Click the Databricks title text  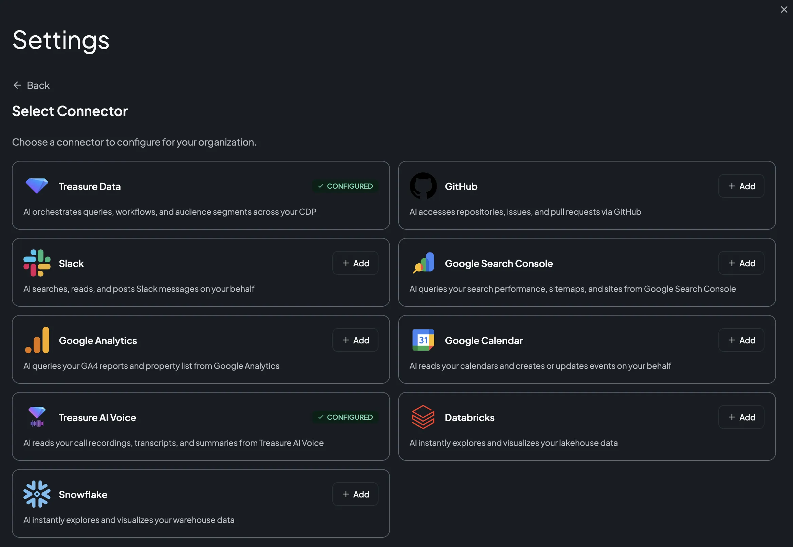tap(470, 417)
